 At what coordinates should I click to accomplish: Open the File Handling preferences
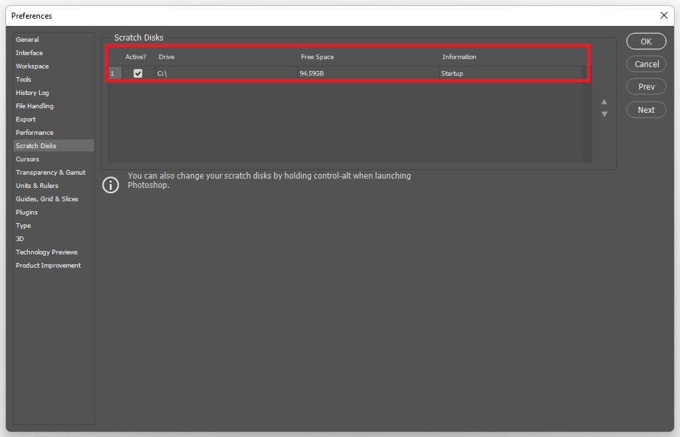coord(35,106)
